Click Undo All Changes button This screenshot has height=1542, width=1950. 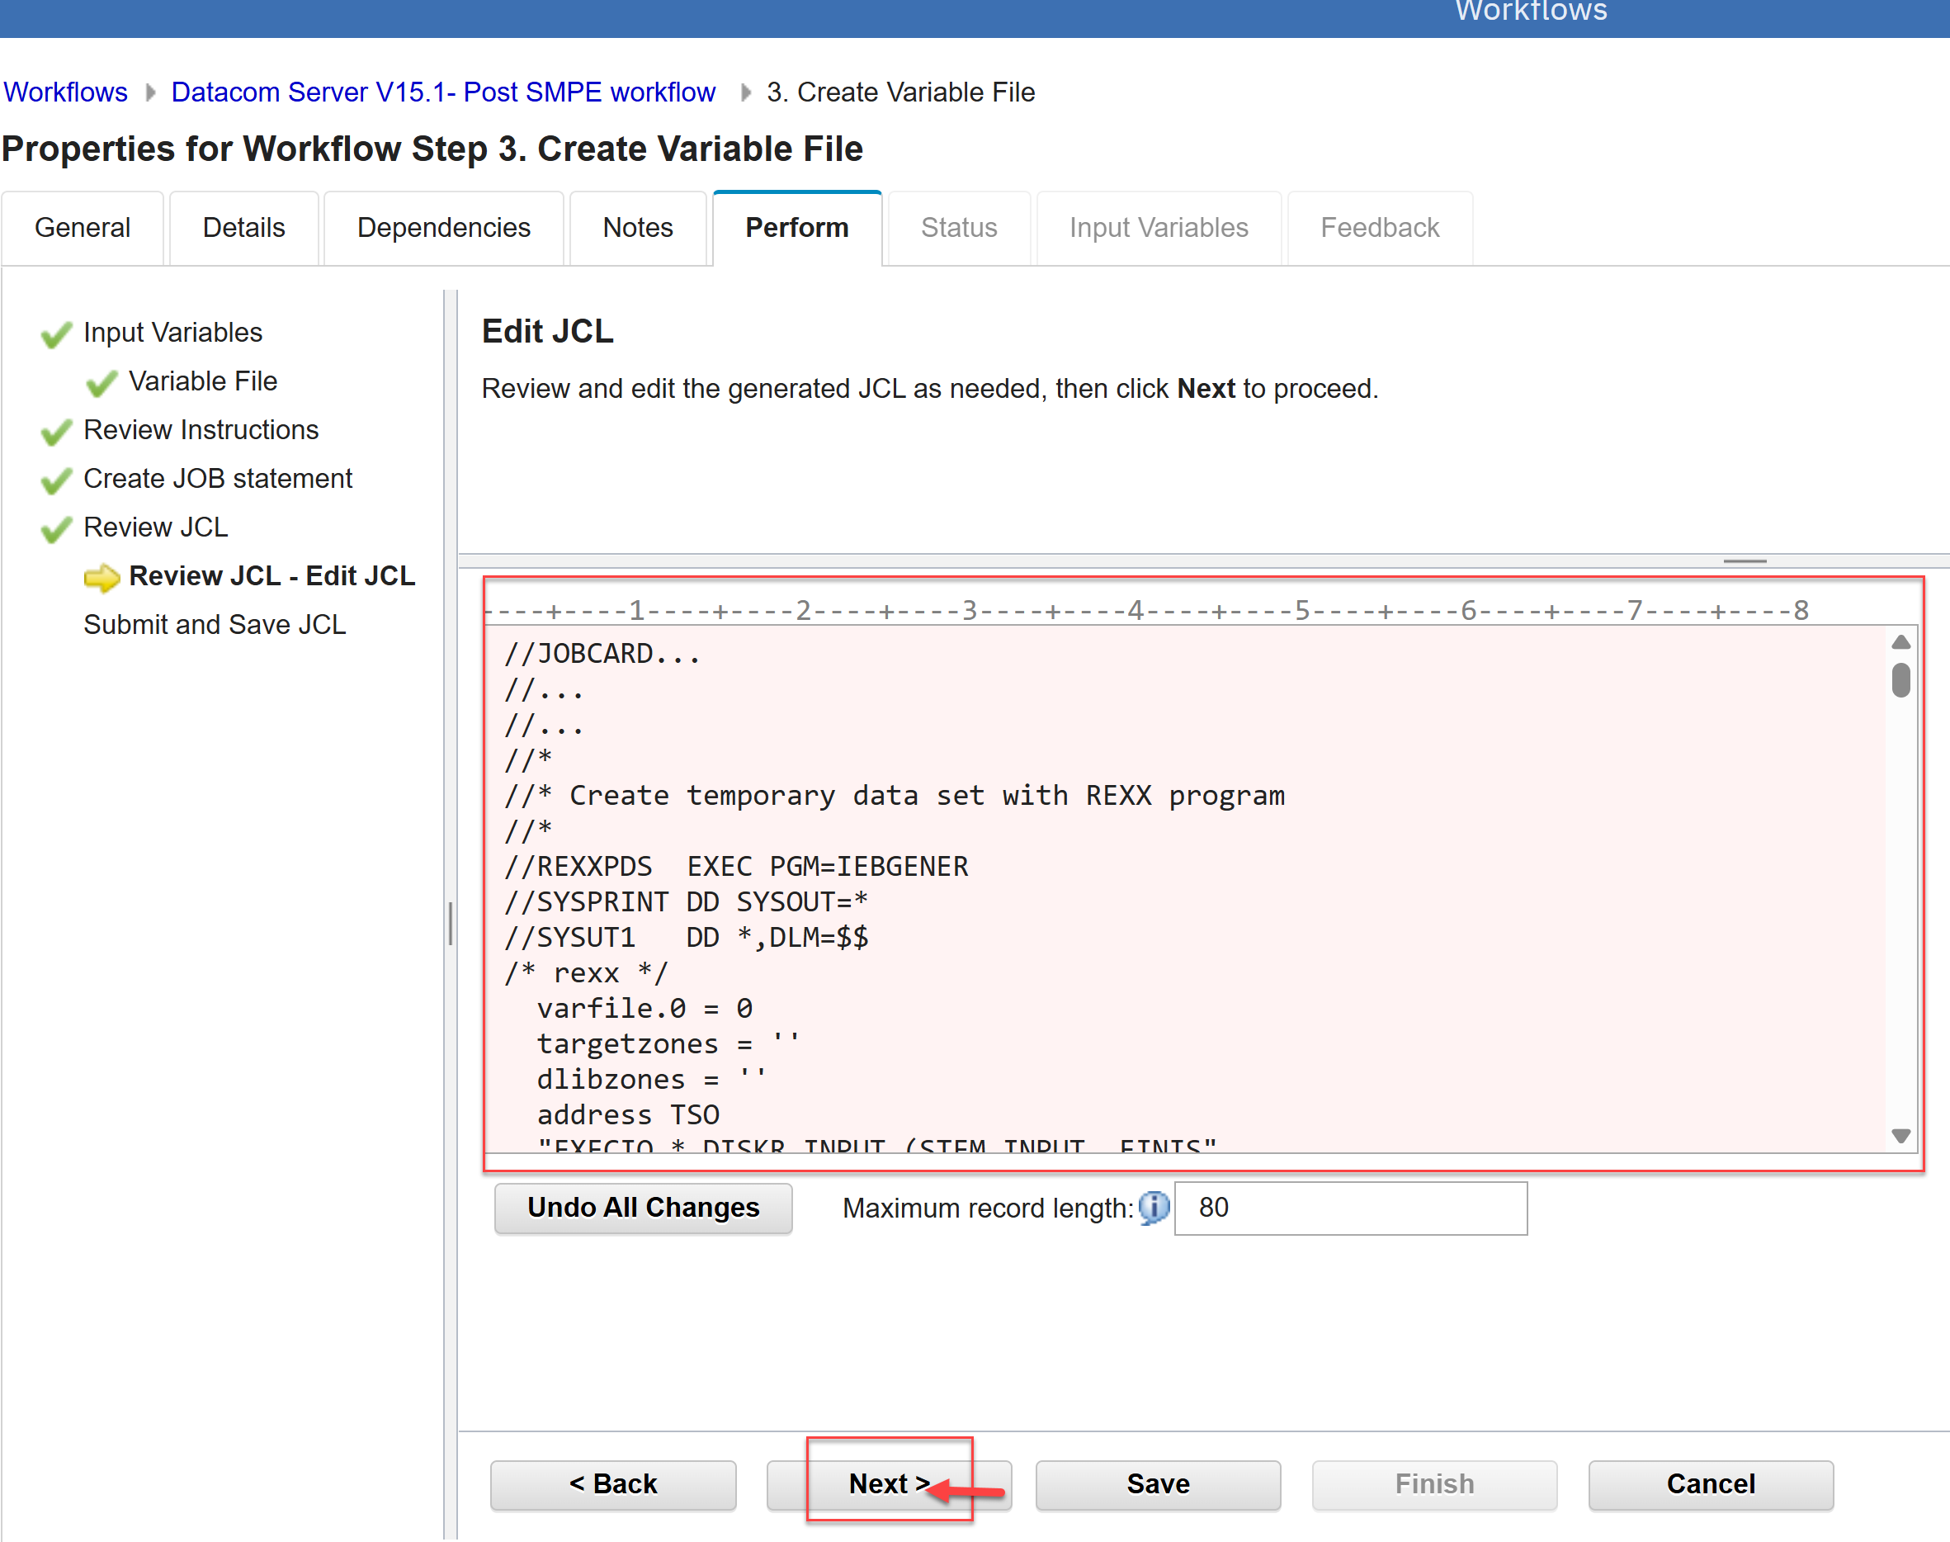[643, 1208]
